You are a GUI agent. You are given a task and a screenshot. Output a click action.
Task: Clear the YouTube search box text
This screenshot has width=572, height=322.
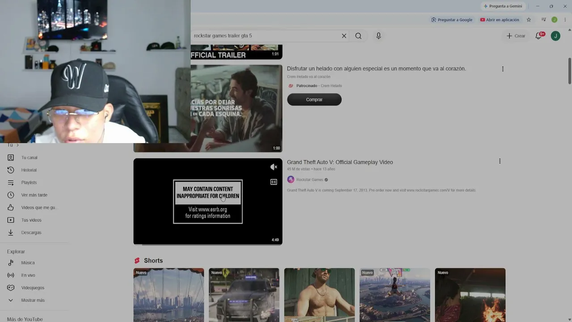[344, 36]
